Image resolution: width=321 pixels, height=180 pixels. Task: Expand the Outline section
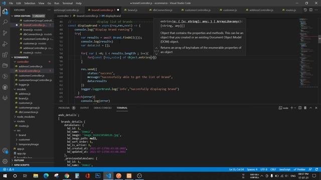click(32, 160)
